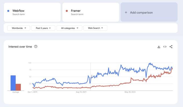Click the Aug 29, 2021 axis label
This screenshot has height=107, width=183.
click(x=81, y=92)
